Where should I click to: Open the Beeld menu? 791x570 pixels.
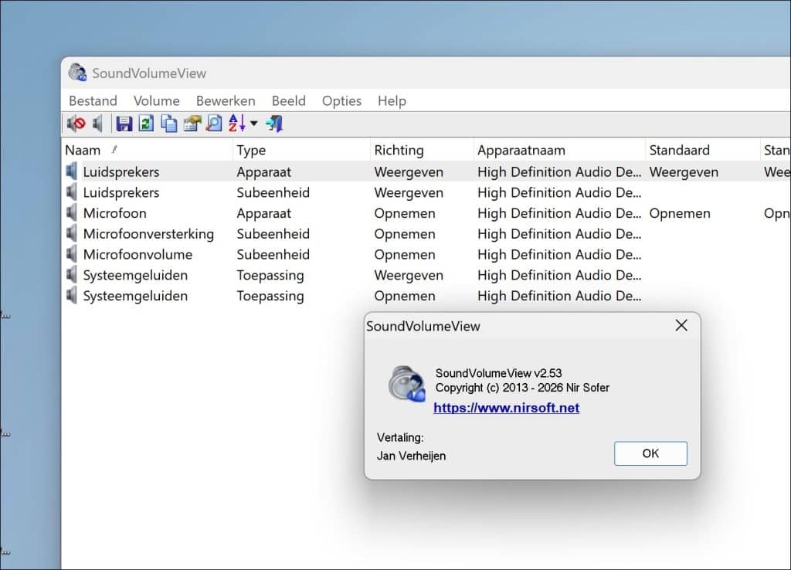pos(289,101)
